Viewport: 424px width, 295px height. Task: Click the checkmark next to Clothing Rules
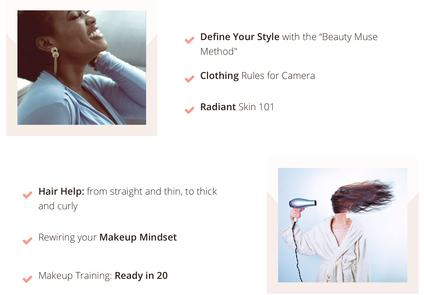point(190,79)
